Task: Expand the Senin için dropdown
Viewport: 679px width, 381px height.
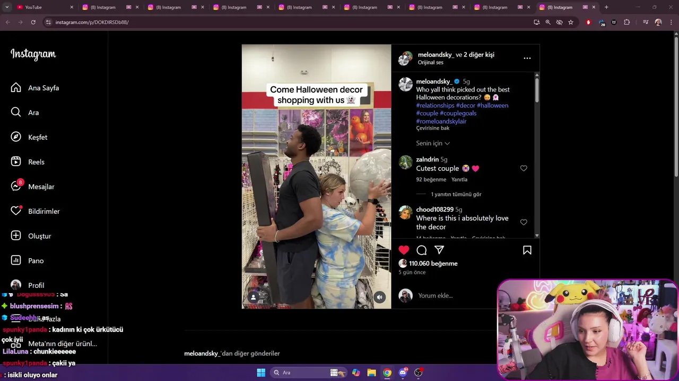Action: coord(433,143)
